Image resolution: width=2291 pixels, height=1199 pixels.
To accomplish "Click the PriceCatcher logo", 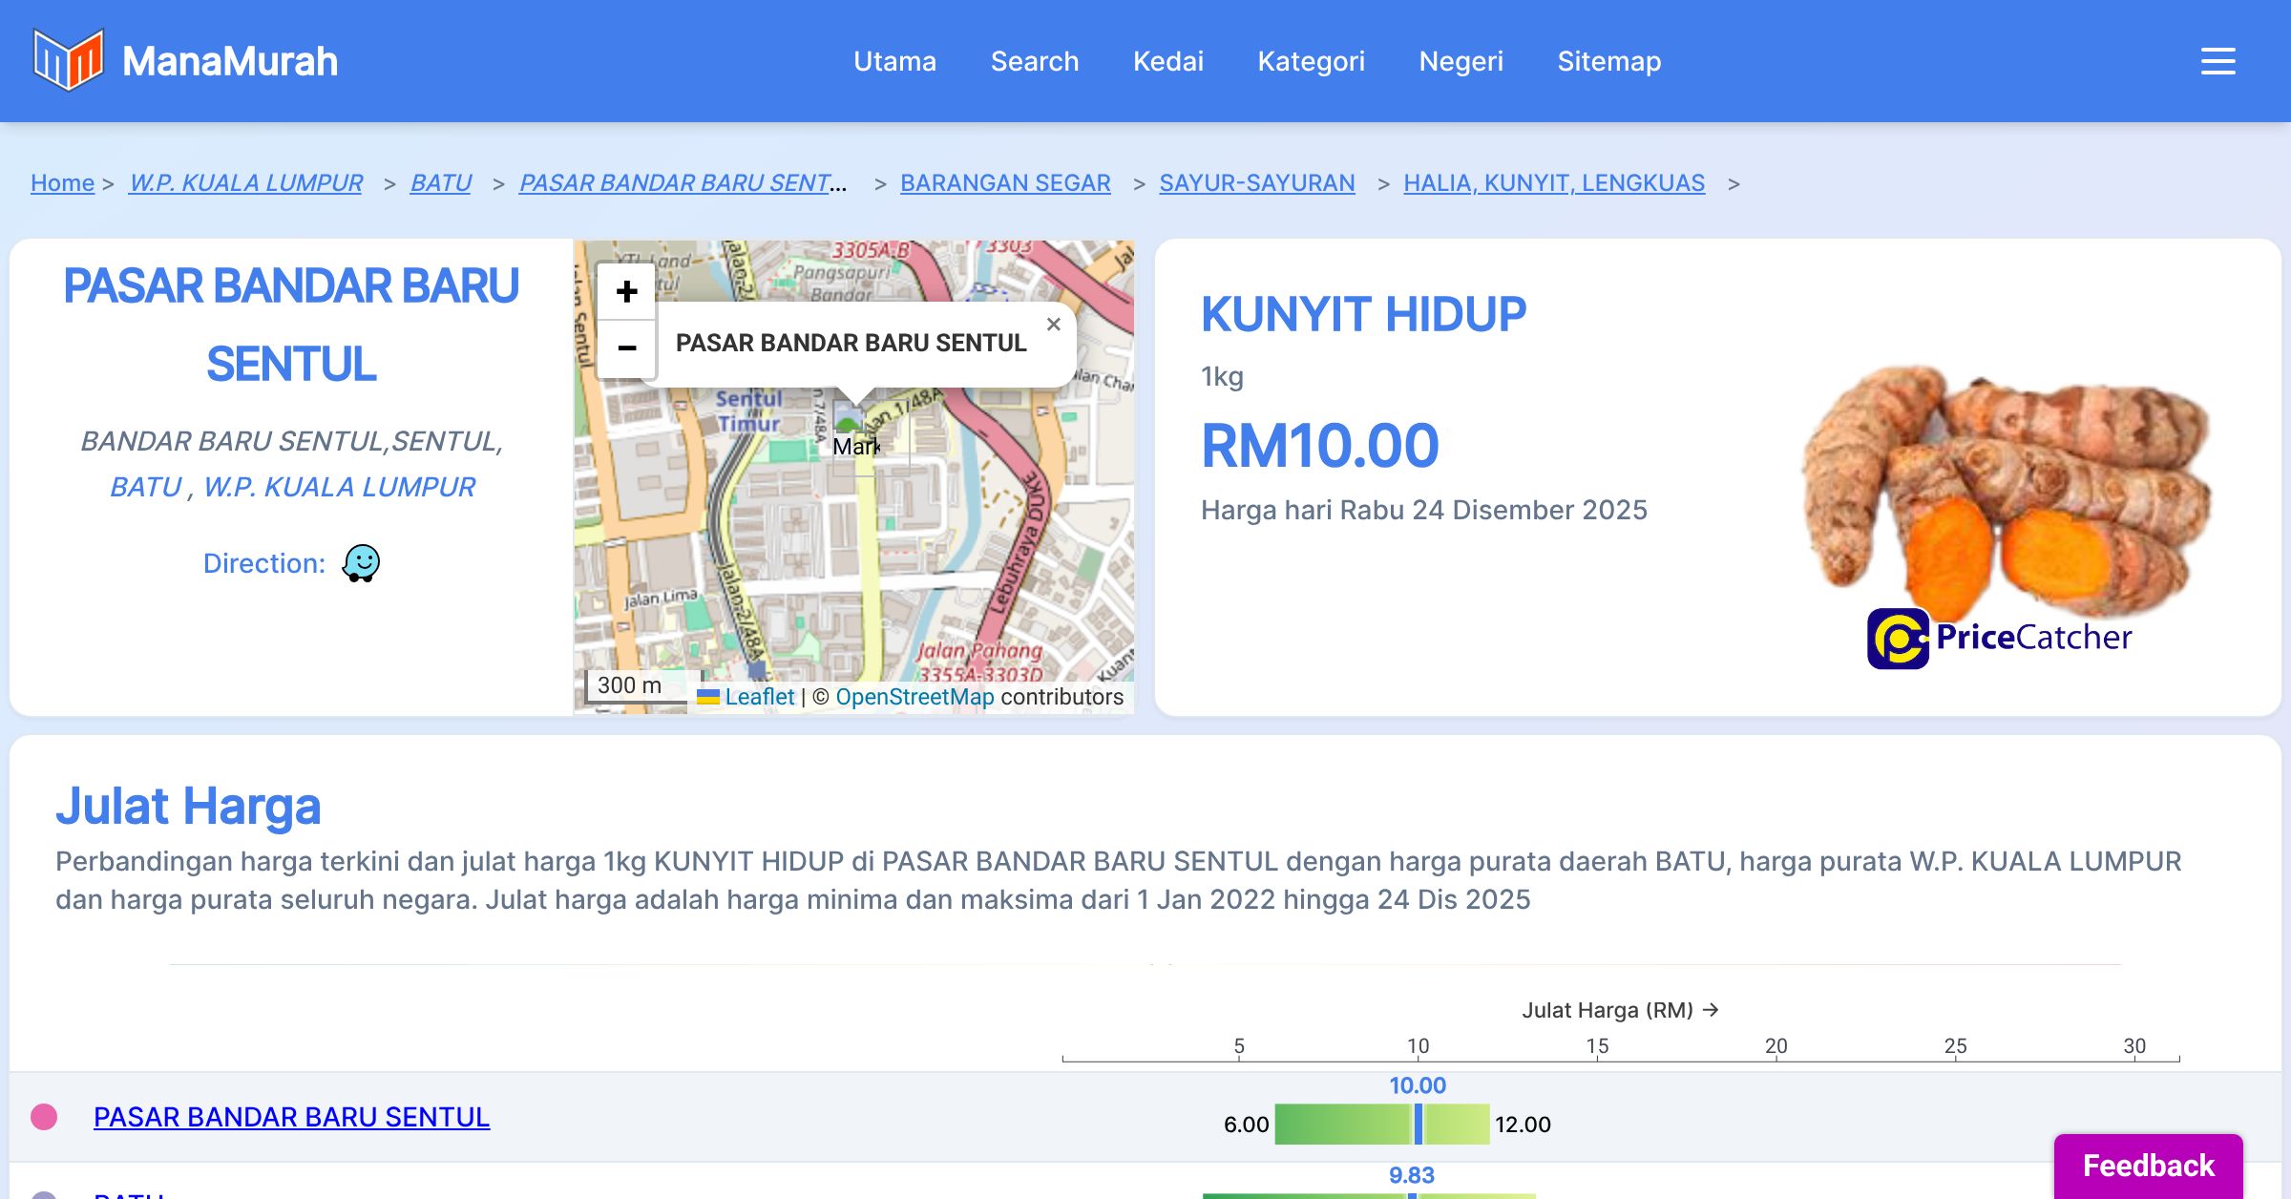I will [1999, 638].
